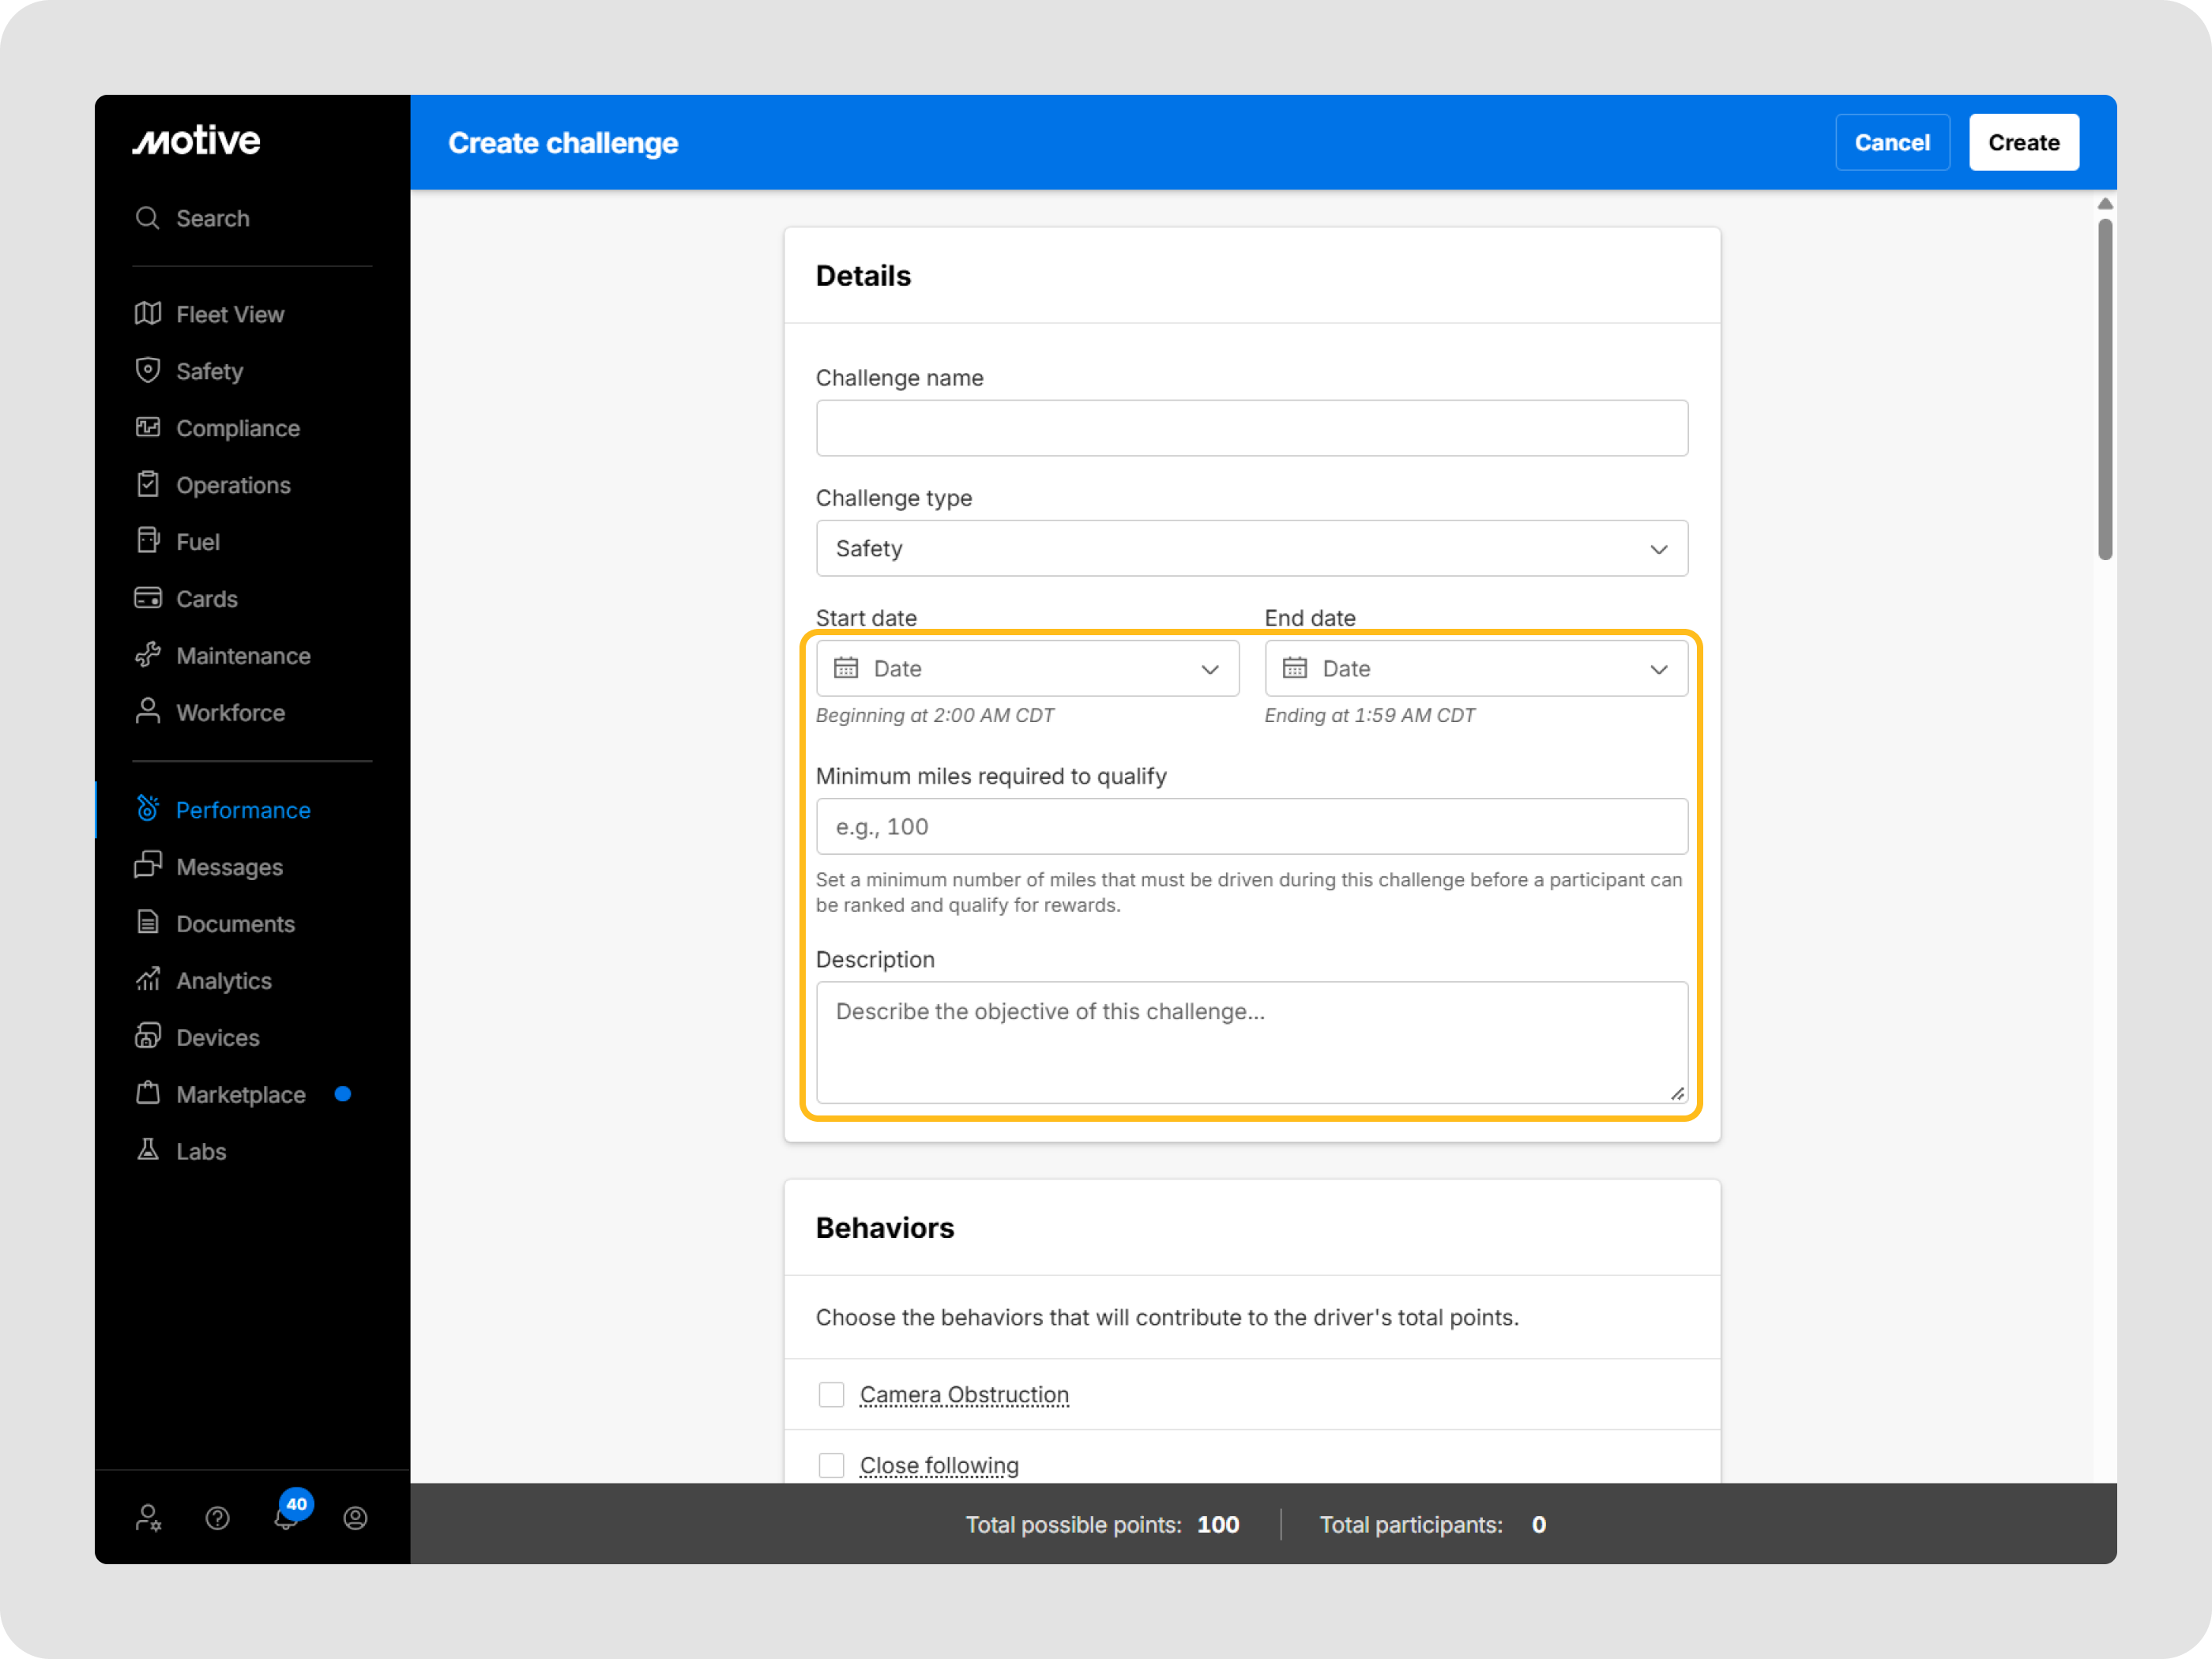This screenshot has height=1659, width=2212.
Task: Click the Workforce person icon
Action: [x=148, y=711]
